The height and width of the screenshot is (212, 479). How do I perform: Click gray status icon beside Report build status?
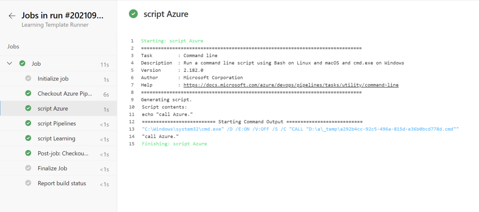pyautogui.click(x=28, y=183)
